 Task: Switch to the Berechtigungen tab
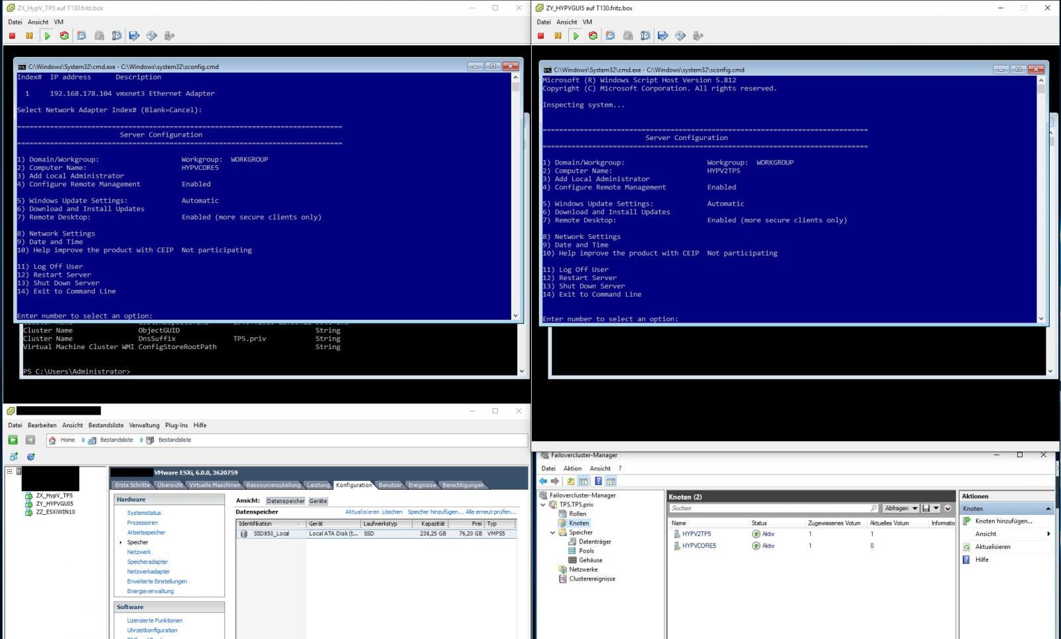tap(463, 485)
